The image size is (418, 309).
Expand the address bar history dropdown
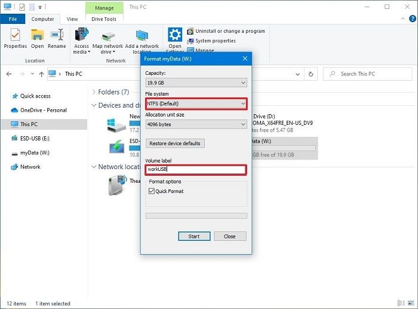(x=297, y=74)
